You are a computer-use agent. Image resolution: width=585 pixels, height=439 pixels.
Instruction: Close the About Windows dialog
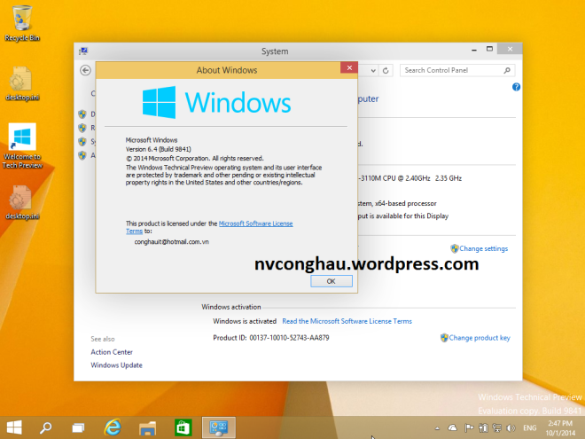click(x=349, y=67)
